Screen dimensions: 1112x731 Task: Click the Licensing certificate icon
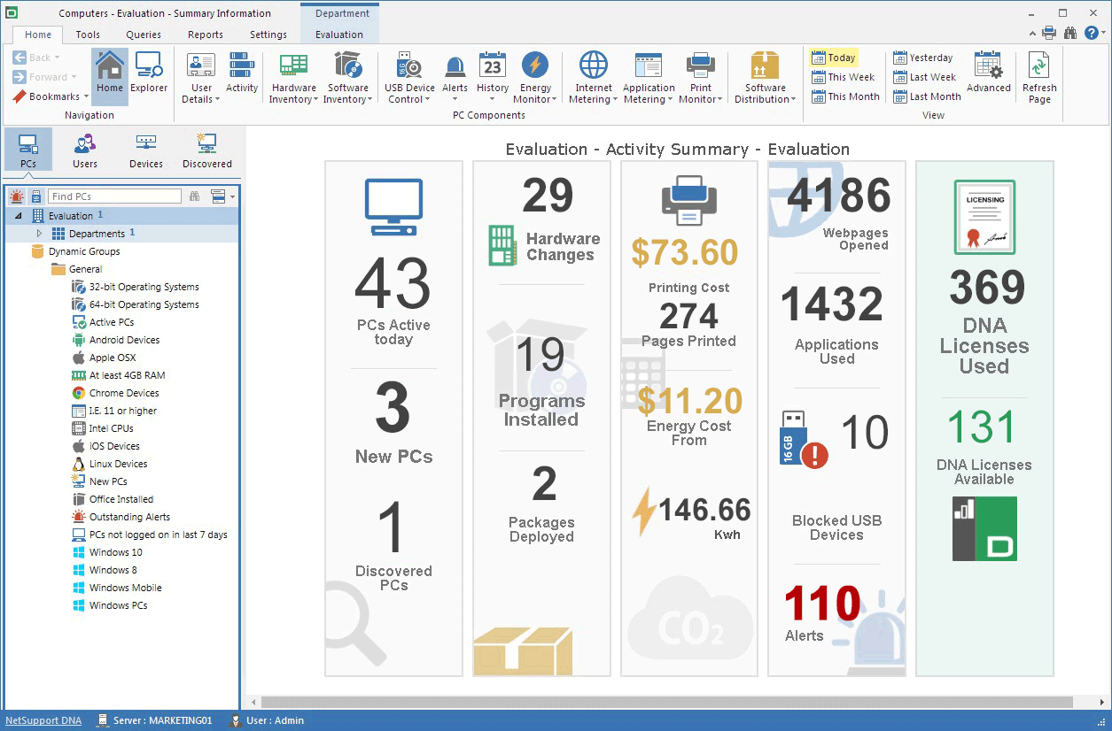point(984,217)
